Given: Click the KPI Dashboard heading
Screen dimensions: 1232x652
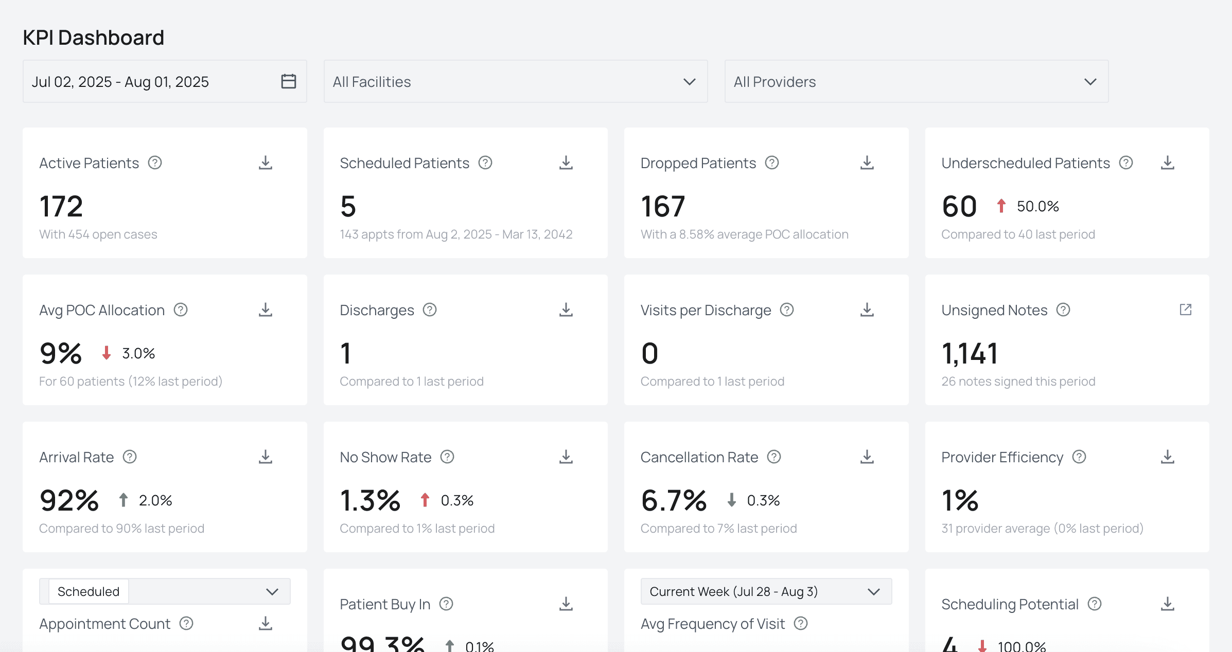Looking at the screenshot, I should [x=94, y=37].
